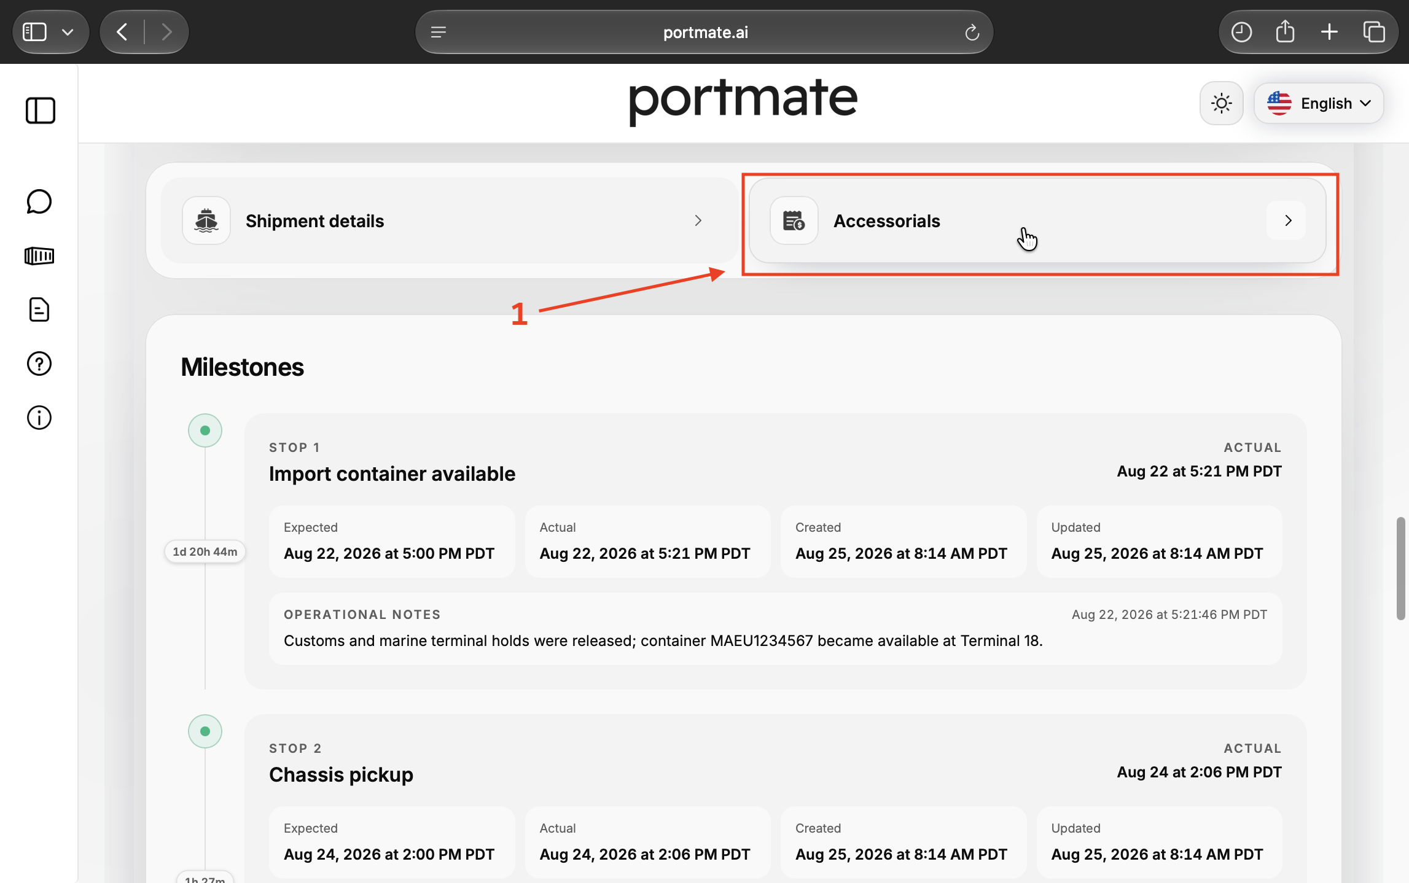Open Safari tab group dropdown arrow
Image resolution: width=1409 pixels, height=883 pixels.
pyautogui.click(x=68, y=32)
